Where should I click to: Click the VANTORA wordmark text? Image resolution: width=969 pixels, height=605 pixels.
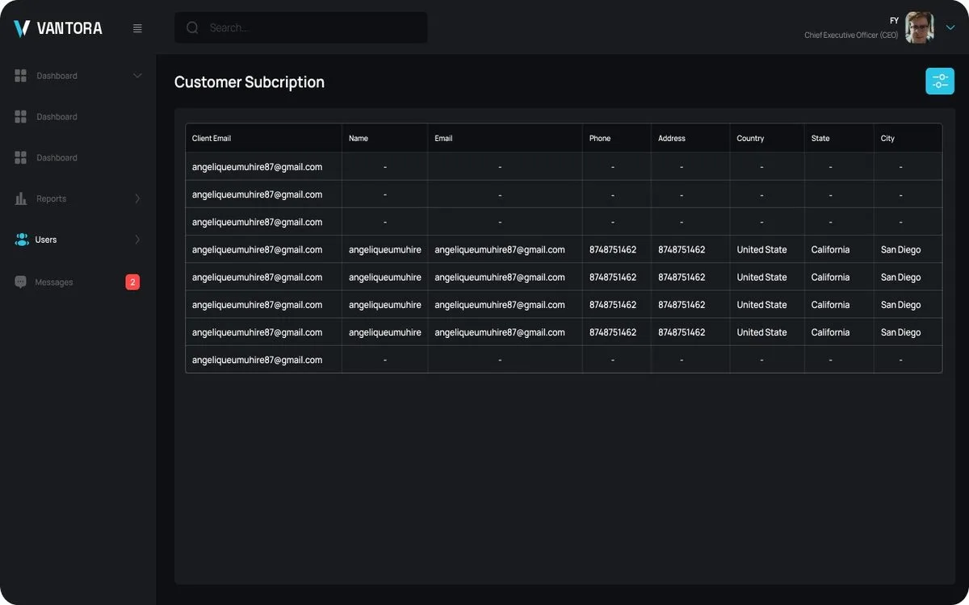(69, 28)
